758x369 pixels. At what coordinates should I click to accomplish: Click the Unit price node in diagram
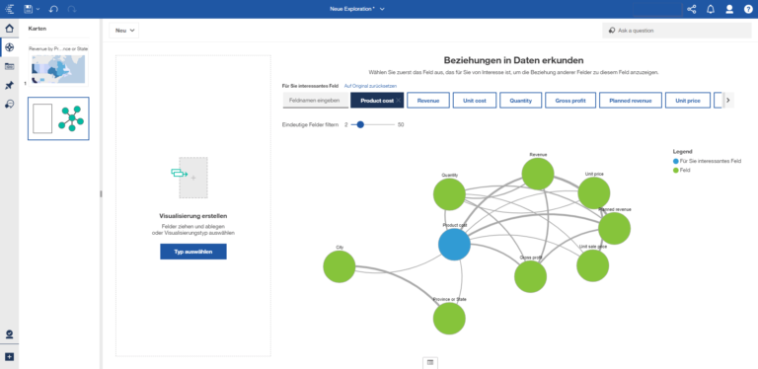(594, 192)
